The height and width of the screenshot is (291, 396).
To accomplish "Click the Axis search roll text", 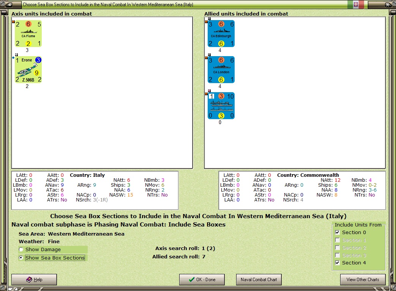I will pyautogui.click(x=185, y=249).
